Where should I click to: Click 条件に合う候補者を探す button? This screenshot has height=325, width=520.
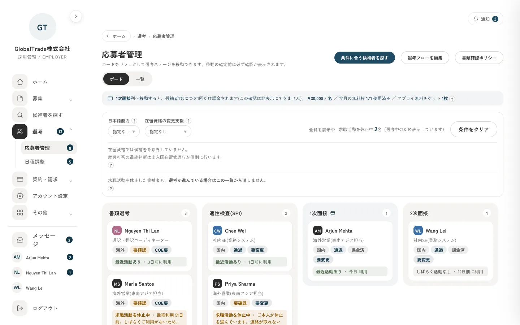[x=365, y=58]
